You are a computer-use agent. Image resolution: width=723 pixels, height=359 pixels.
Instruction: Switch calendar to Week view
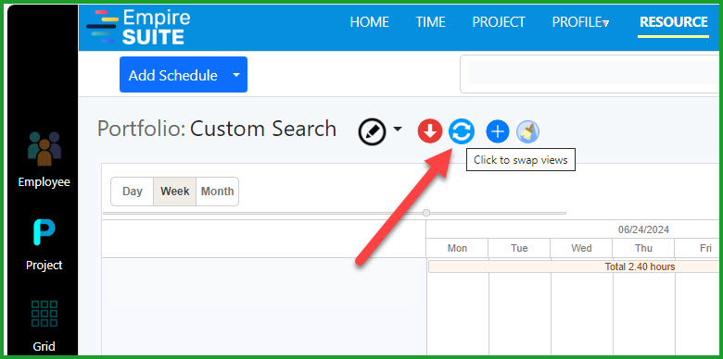click(175, 192)
